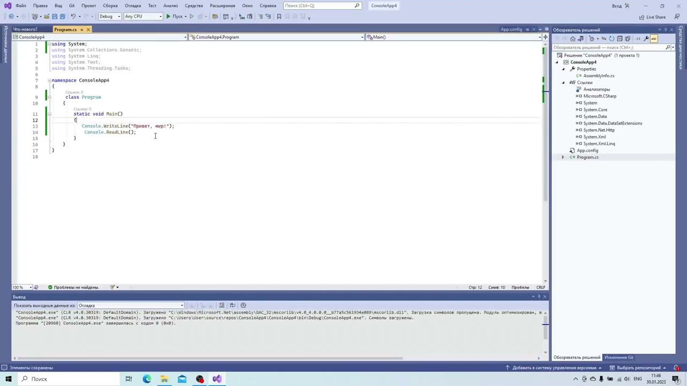Open the Файл menu
This screenshot has width=687, height=386.
pyautogui.click(x=20, y=5)
